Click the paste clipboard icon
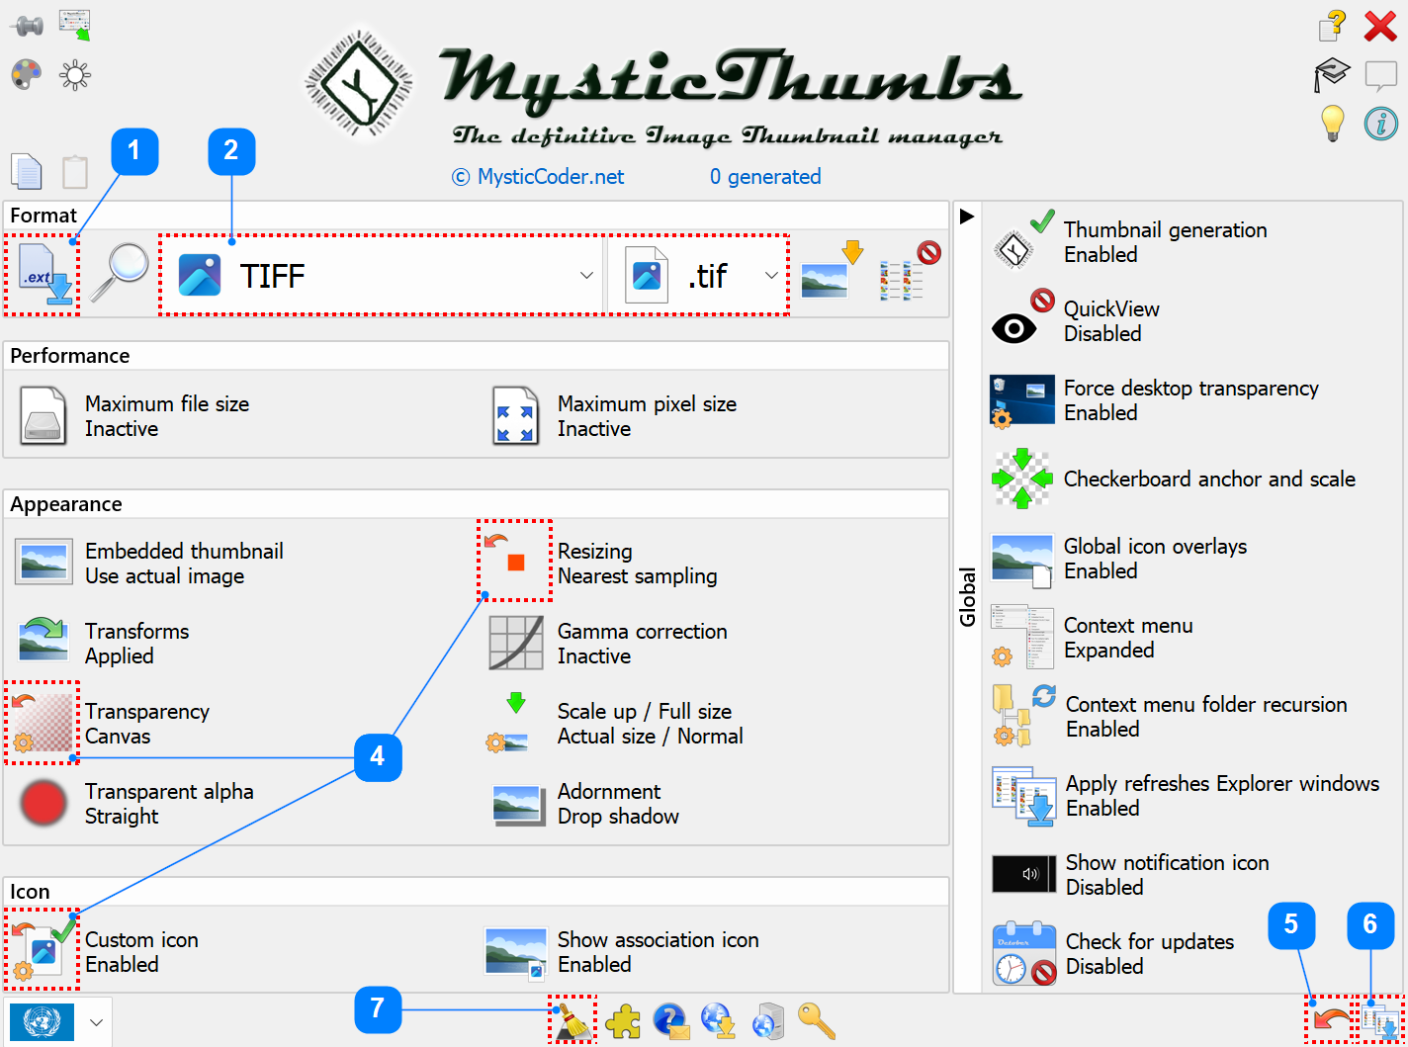Viewport: 1408px width, 1047px height. click(x=75, y=171)
